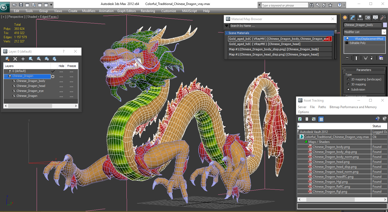Image resolution: width=388 pixels, height=212 pixels.
Task: Click the Help question mark icon
Action: pos(340,5)
